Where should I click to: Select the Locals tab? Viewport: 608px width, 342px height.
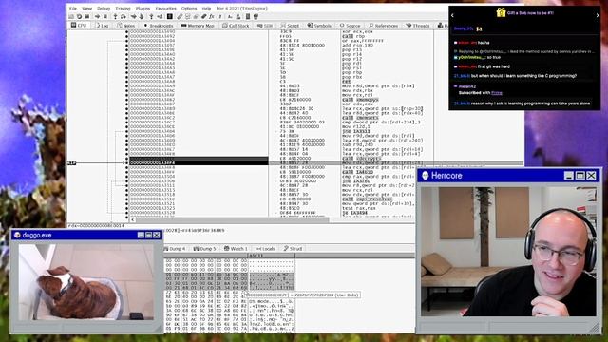point(265,249)
